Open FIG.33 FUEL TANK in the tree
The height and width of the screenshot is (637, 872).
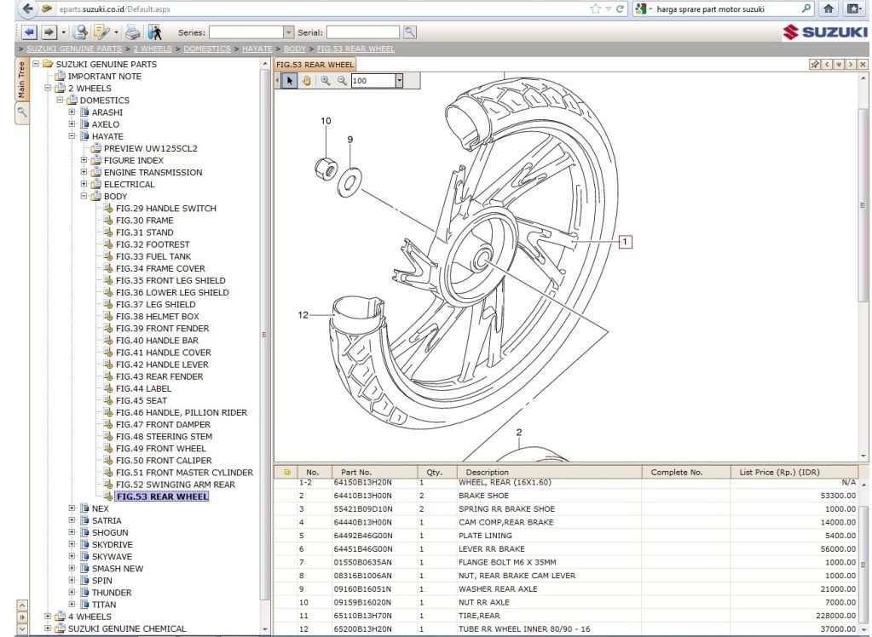(x=153, y=256)
